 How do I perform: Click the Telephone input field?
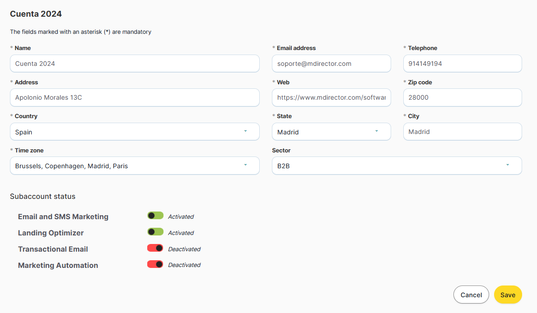tap(462, 64)
